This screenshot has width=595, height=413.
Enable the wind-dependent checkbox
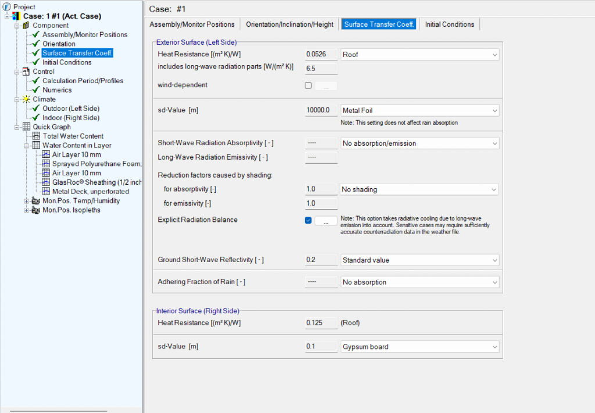(309, 86)
